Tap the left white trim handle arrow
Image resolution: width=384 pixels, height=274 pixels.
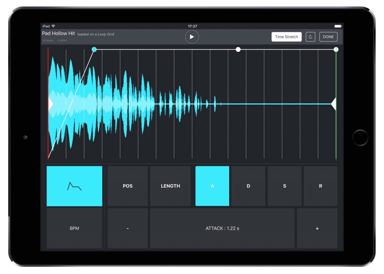click(51, 104)
